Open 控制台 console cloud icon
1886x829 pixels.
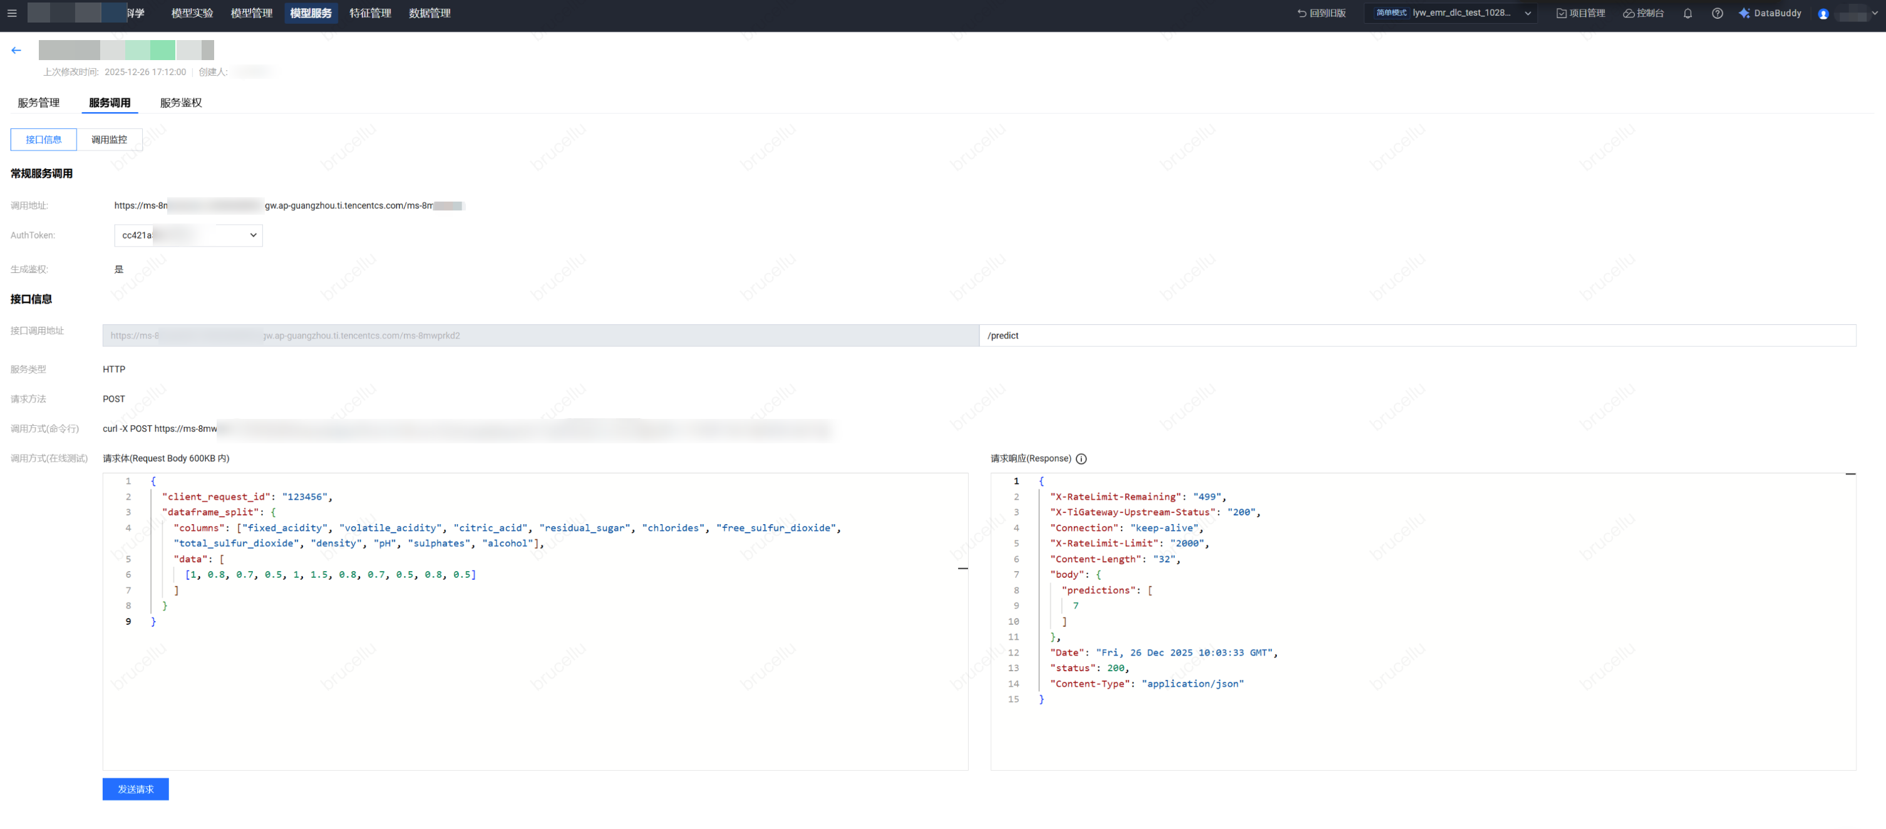pyautogui.click(x=1644, y=13)
